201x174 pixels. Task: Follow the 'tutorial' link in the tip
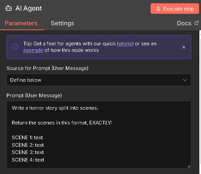click(x=125, y=44)
